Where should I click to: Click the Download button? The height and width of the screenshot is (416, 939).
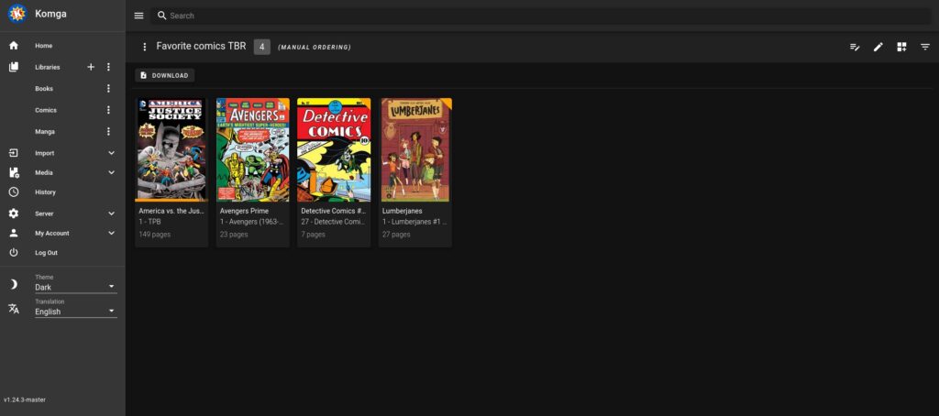point(165,75)
